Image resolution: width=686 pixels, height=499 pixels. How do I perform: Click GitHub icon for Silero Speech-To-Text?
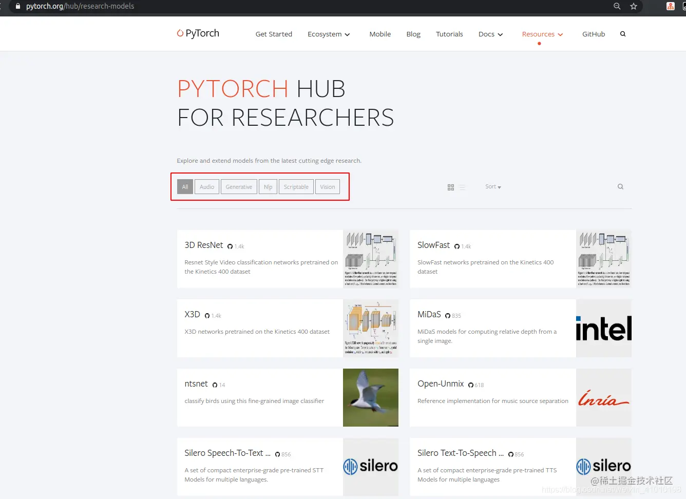278,454
